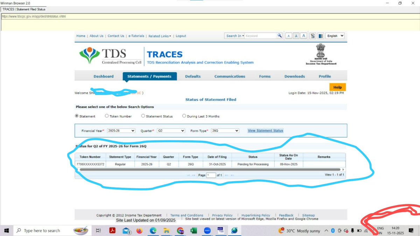The width and height of the screenshot is (420, 236).
Task: Click the TDS Centralized Processing Cell logo
Action: pos(110,56)
